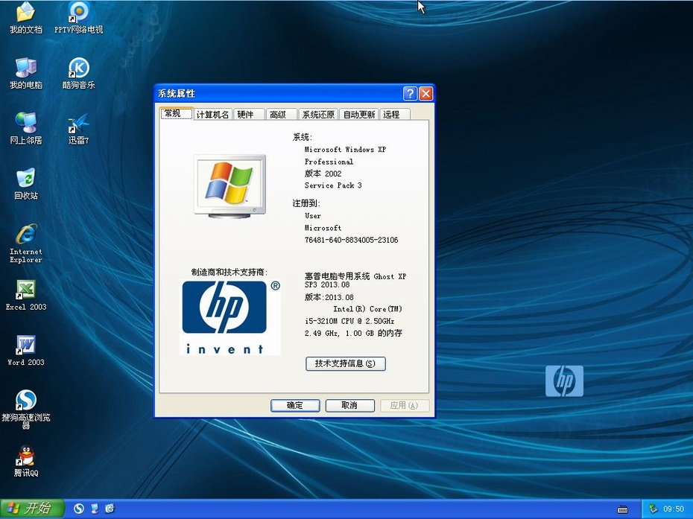693x519 pixels.
Task: Click the "2.49 GHz, 1.00 GB 的内存" line
Action: 353,333
